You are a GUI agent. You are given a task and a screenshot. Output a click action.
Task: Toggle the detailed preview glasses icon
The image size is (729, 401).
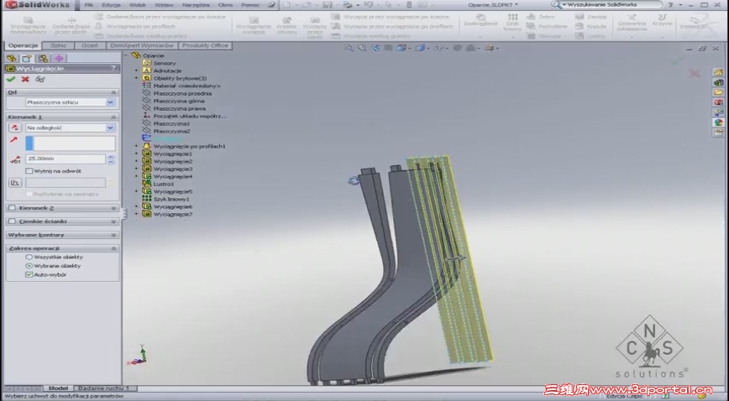click(x=40, y=79)
